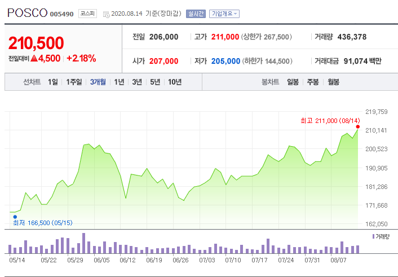Select the 10년 line chart tab
The image size is (398, 277).
pos(175,82)
